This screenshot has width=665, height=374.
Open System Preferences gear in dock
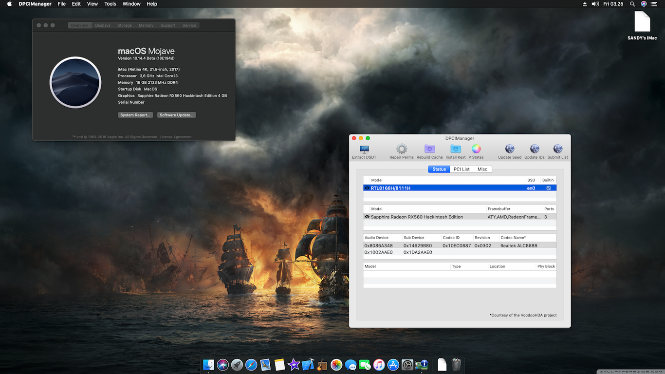407,365
